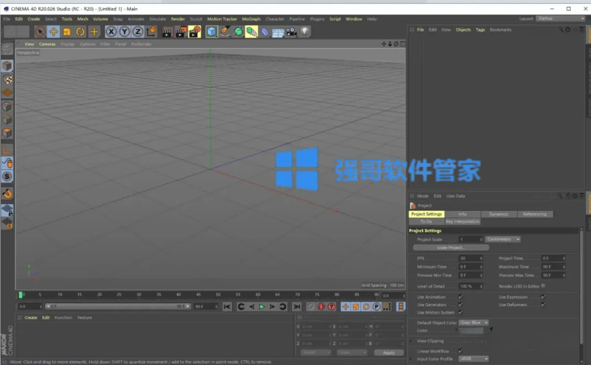The image size is (591, 365).
Task: Toggle Y-axis lock
Action: (x=124, y=32)
